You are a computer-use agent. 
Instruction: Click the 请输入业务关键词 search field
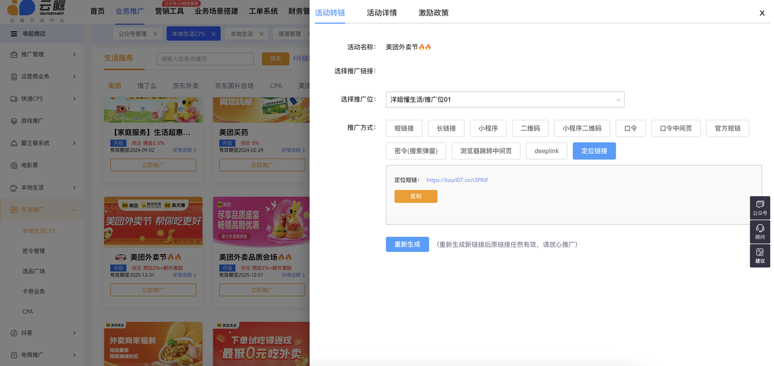pos(205,59)
